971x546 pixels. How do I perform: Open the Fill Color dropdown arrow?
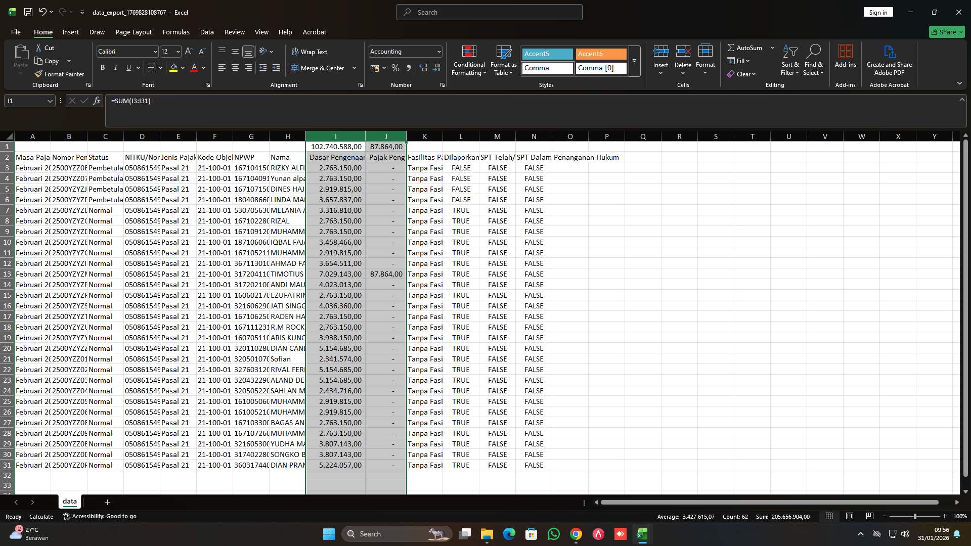183,68
